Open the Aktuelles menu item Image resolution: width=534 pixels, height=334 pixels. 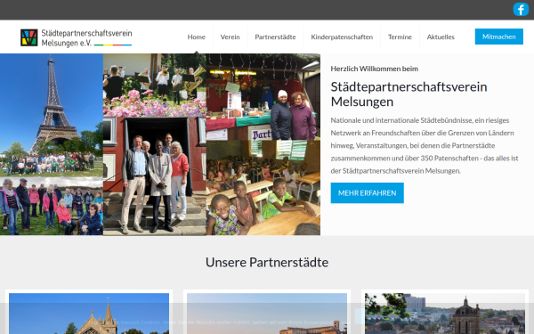coord(441,37)
